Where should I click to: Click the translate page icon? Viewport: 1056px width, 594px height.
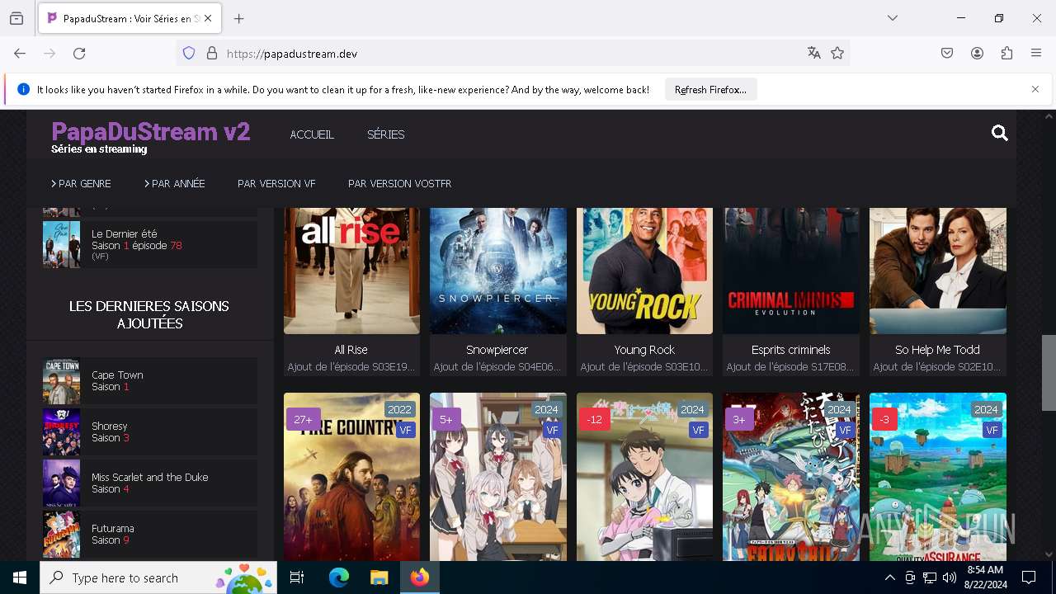pos(814,54)
